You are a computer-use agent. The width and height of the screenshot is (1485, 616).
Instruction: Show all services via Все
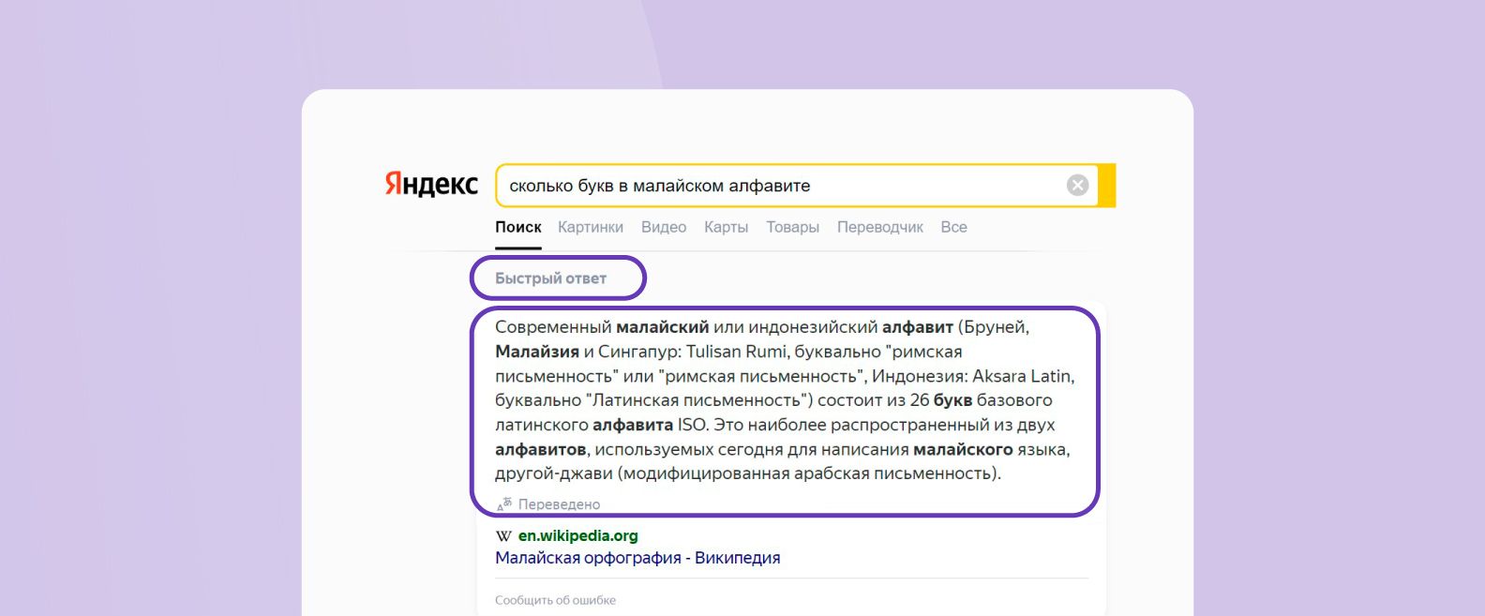click(953, 227)
